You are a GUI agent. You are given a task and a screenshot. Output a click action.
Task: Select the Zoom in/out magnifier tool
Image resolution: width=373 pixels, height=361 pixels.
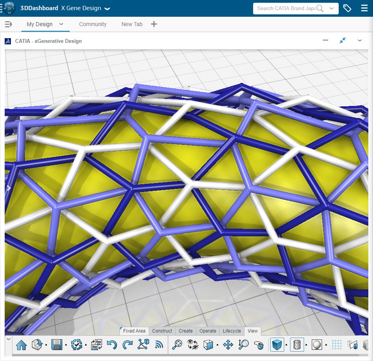pos(243,345)
